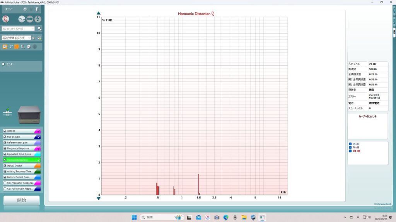The image size is (396, 222).
Task: Click the exit door icon
Action: click(x=37, y=9)
